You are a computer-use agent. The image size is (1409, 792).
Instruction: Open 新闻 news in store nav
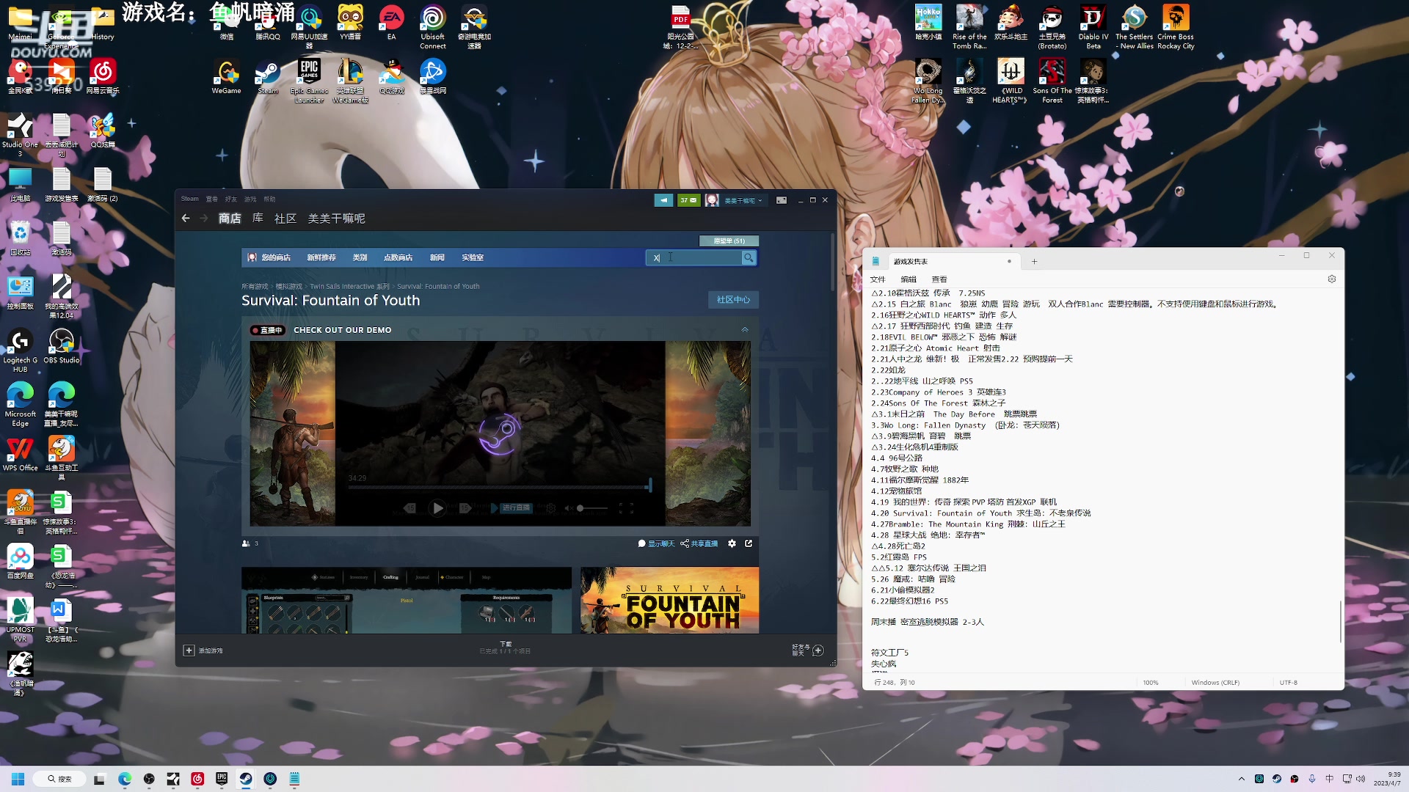437,257
